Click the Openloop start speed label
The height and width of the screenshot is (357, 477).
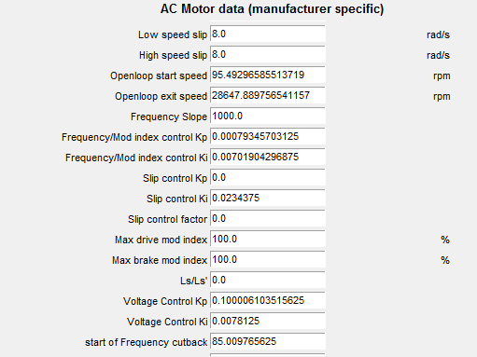point(159,76)
